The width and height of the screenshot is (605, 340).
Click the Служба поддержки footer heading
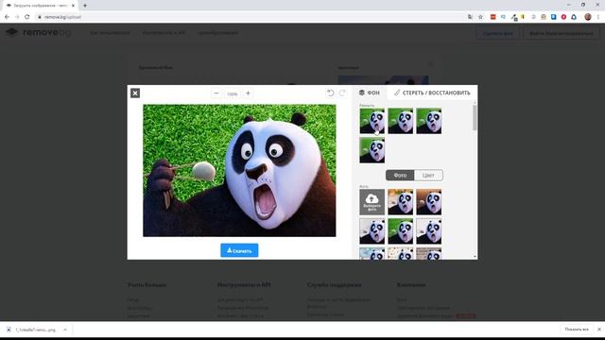(334, 285)
